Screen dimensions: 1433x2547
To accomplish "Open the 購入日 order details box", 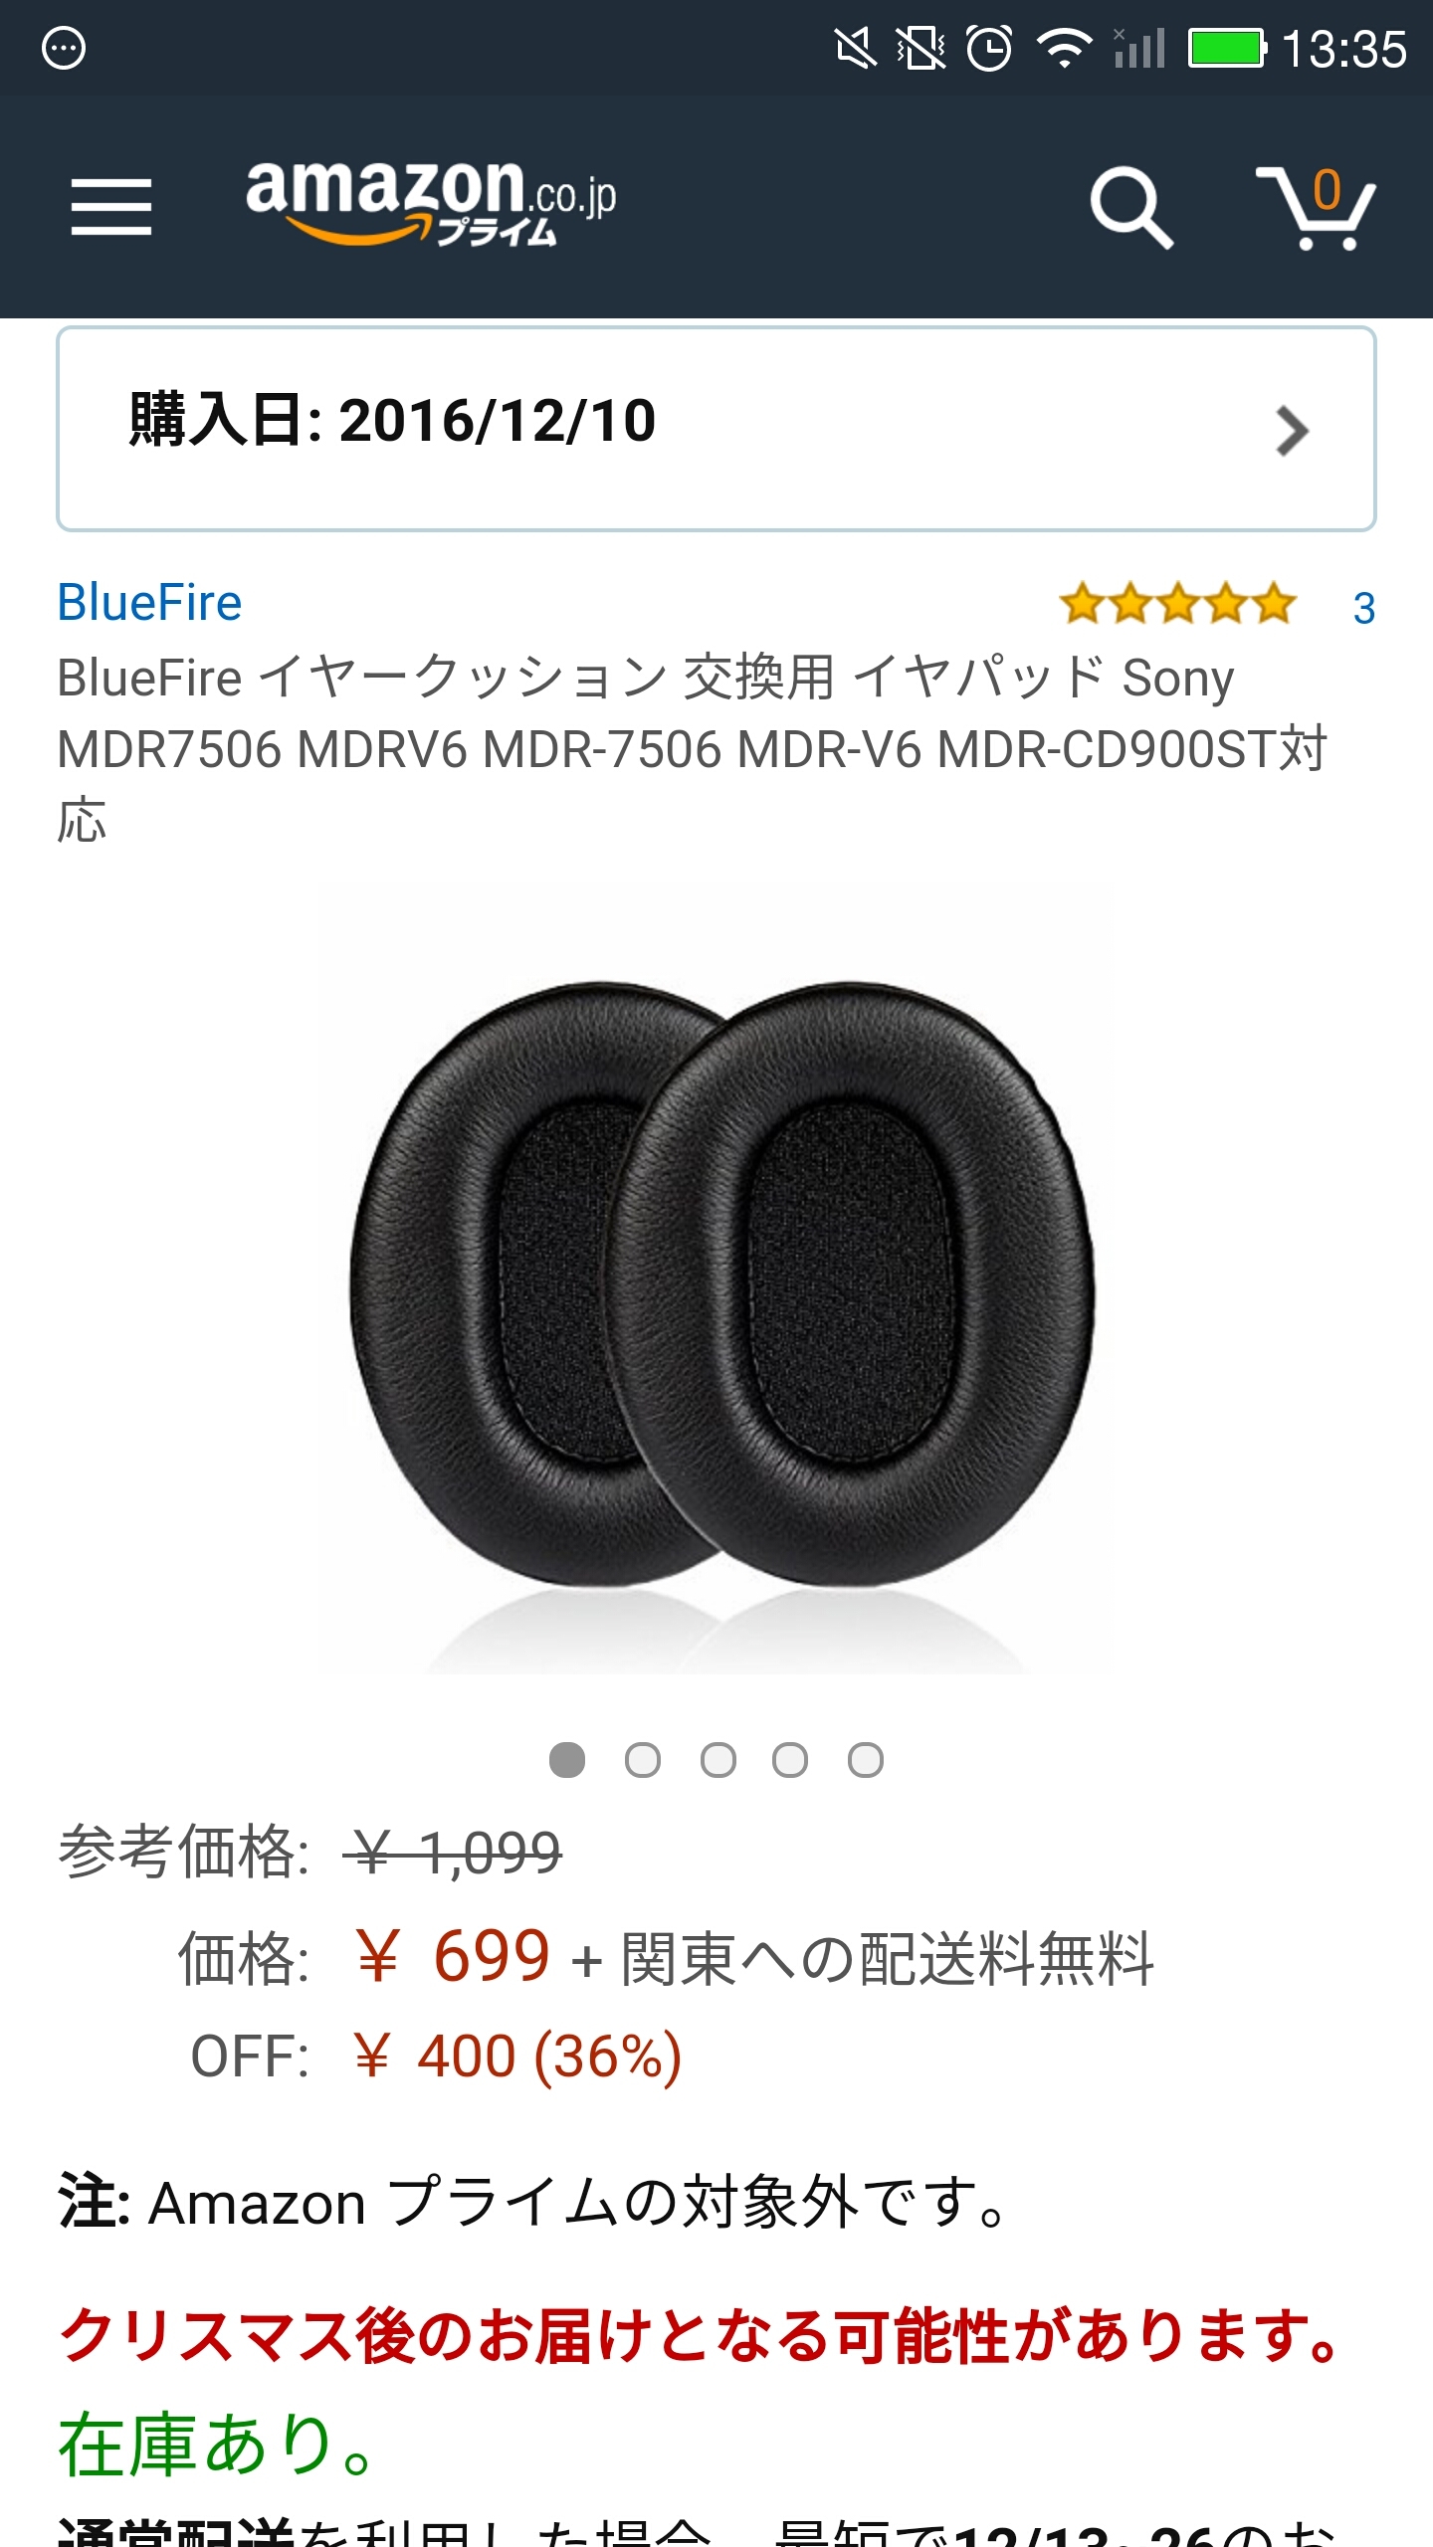I will click(x=716, y=429).
